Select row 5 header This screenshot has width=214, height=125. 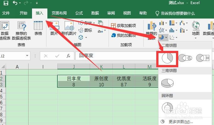3,97
